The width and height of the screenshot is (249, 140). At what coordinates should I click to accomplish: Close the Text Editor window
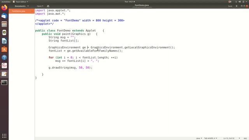[247, 6]
